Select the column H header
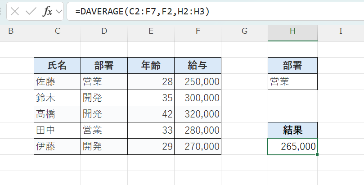 pyautogui.click(x=292, y=31)
